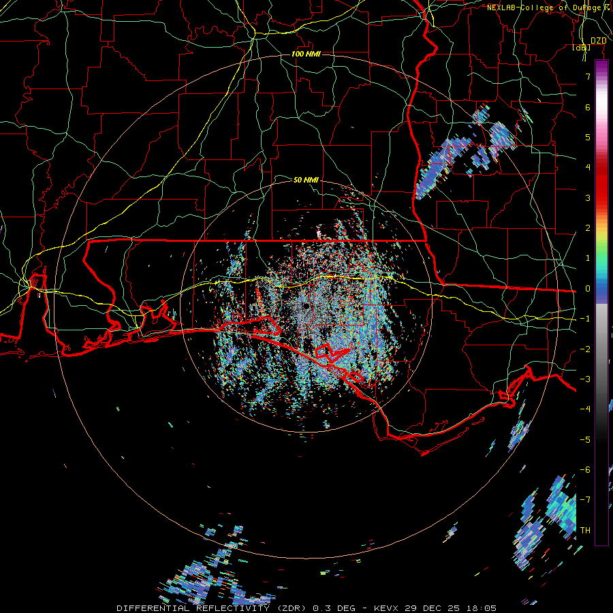
Task: Click the 100 NMI range ring label
Action: [306, 54]
